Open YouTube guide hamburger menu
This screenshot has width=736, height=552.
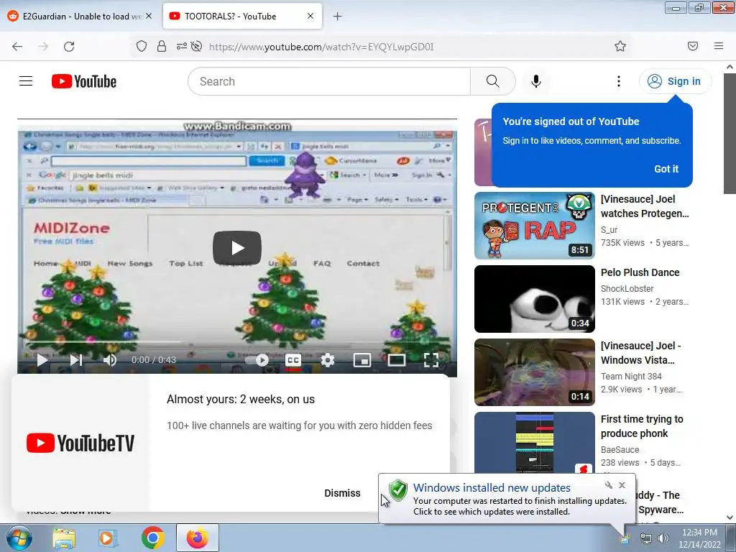point(26,81)
